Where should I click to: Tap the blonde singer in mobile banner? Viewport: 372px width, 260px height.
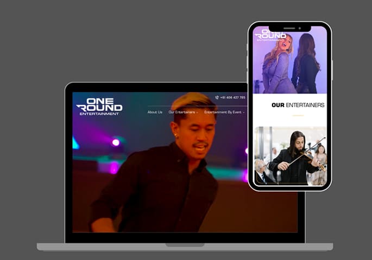(277, 62)
